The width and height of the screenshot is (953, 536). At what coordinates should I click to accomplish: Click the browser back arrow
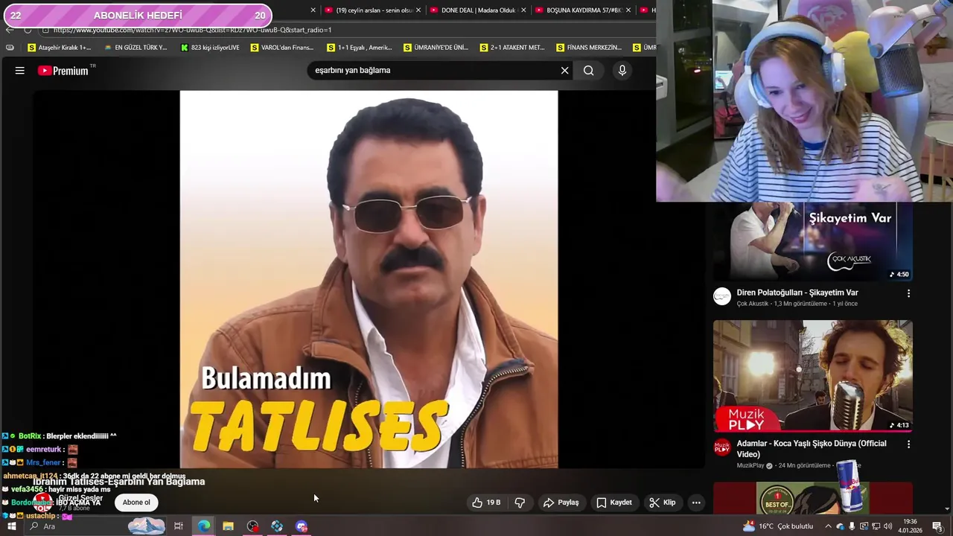click(9, 30)
